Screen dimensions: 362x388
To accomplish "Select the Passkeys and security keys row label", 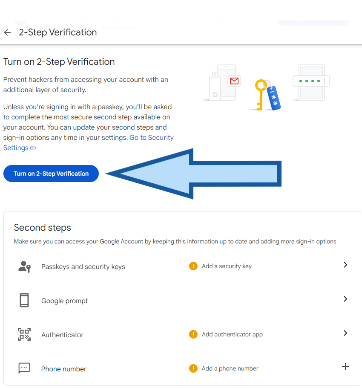I will click(83, 267).
